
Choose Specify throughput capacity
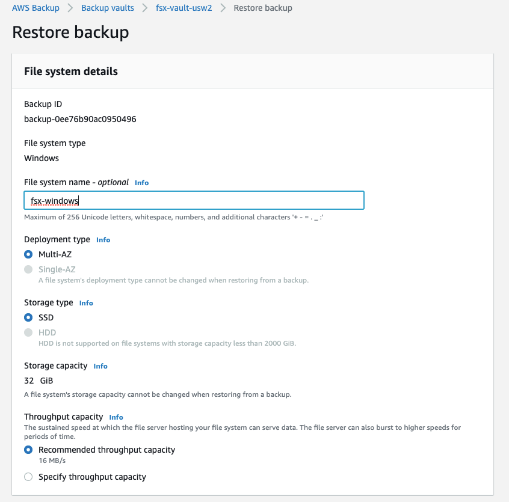(28, 477)
